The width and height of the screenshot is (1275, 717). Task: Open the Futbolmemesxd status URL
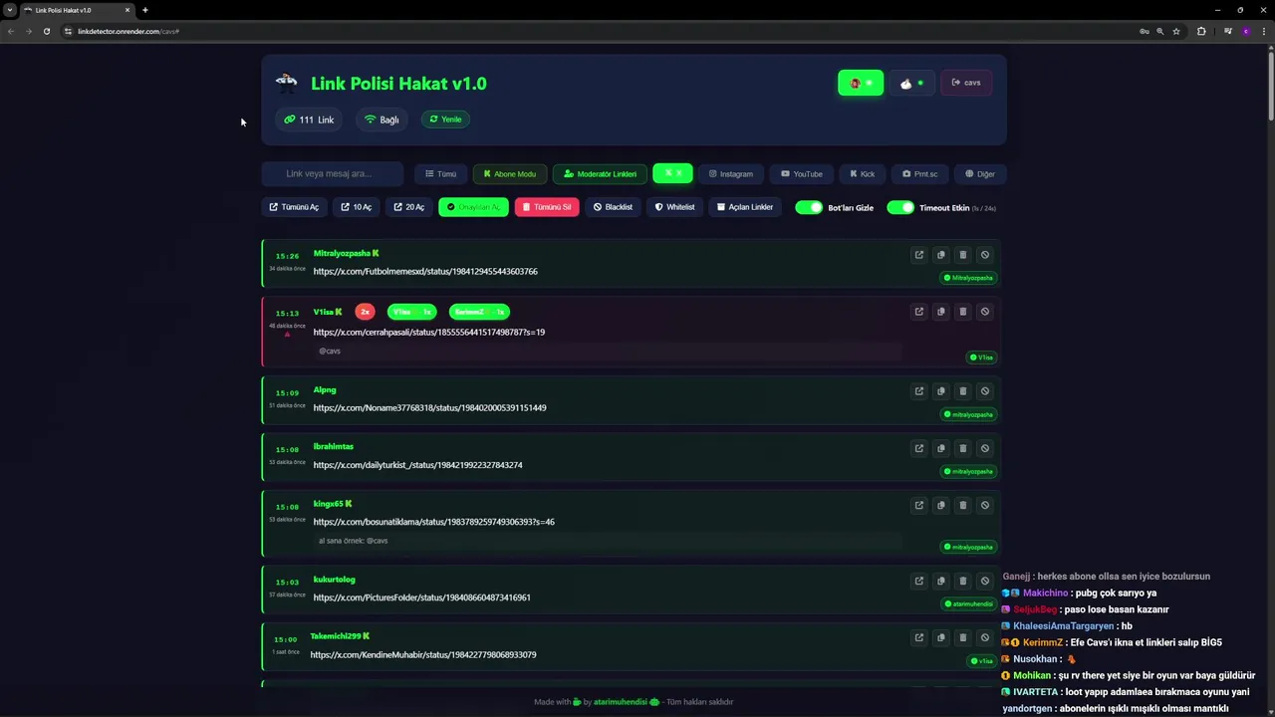click(x=425, y=271)
